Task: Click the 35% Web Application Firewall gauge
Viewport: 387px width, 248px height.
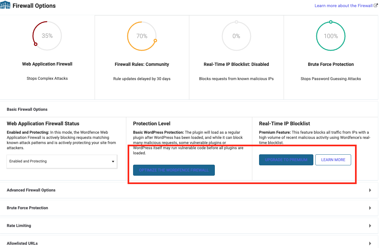Action: point(47,36)
